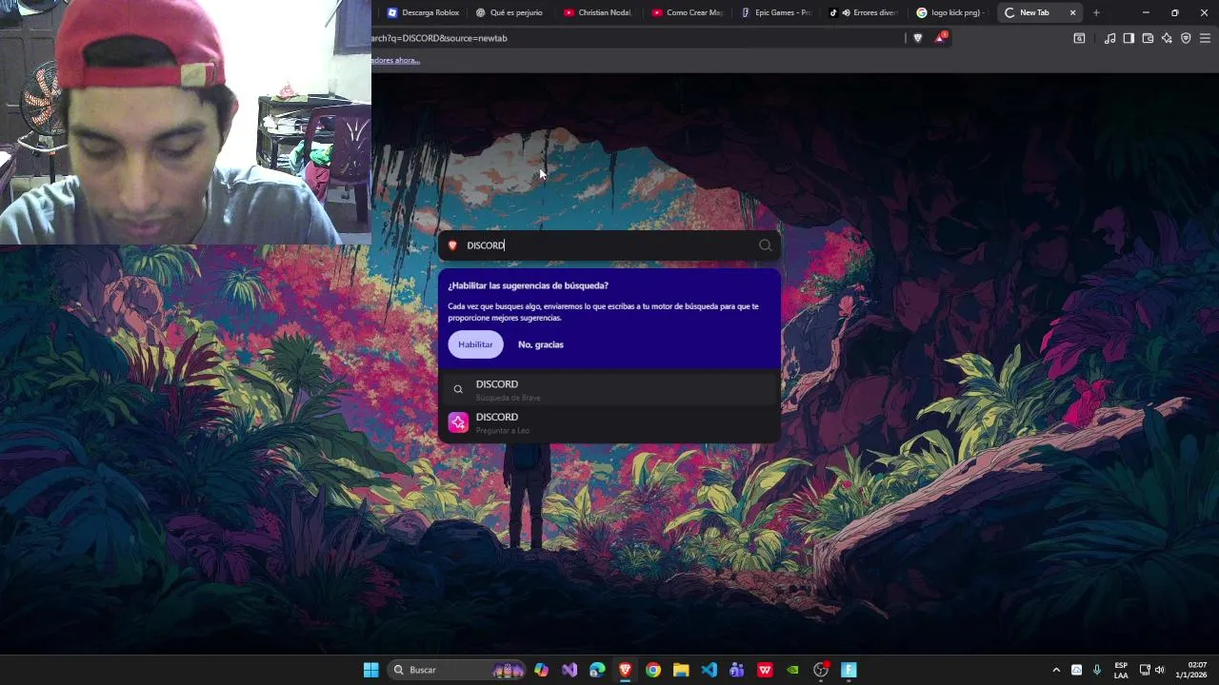Open the Errores divertidos TikTok tab
This screenshot has height=685, width=1219.
(x=863, y=12)
